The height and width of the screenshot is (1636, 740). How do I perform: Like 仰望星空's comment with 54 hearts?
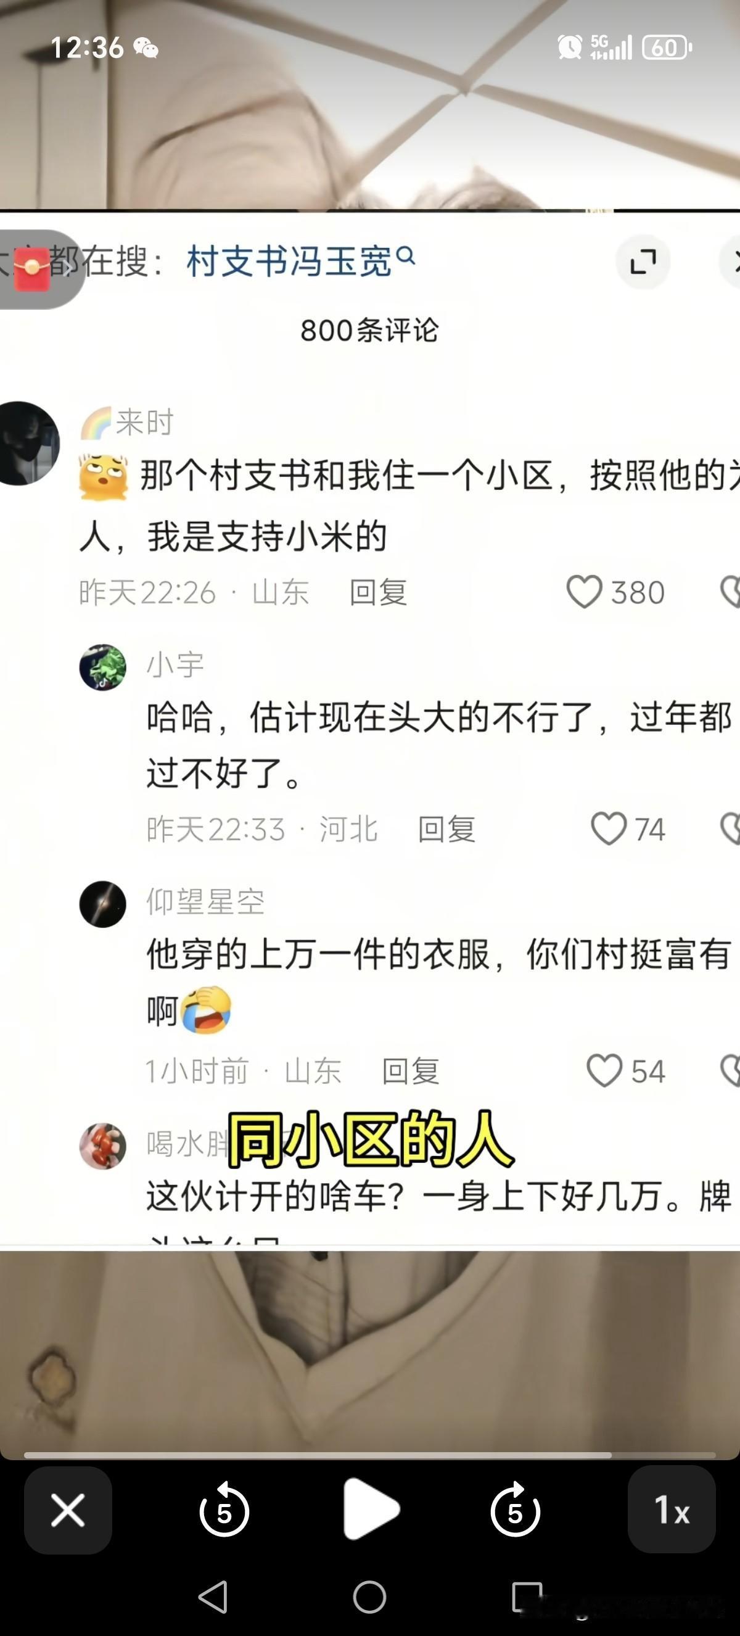pos(604,1071)
